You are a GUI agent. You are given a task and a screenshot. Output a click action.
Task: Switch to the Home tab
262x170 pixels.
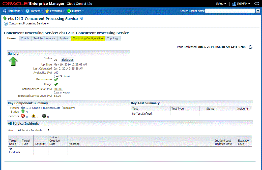pos(11,38)
